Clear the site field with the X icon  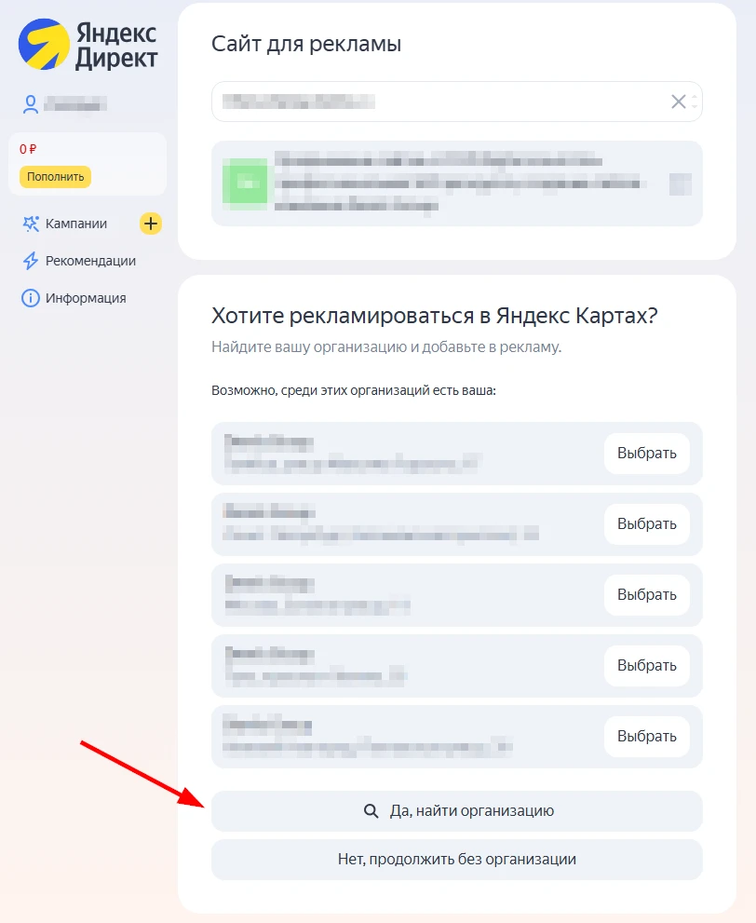[679, 102]
